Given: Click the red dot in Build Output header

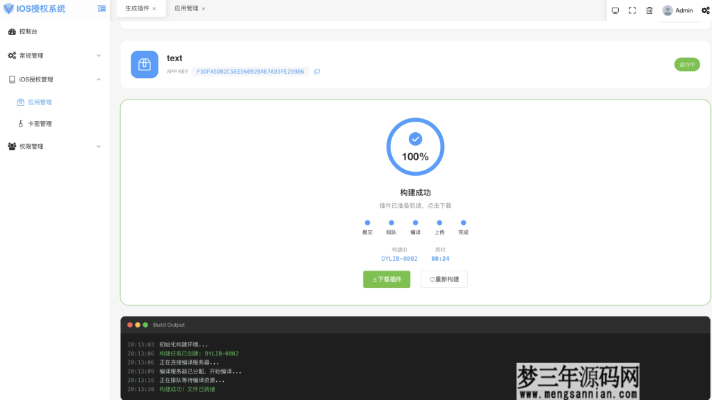Looking at the screenshot, I should coord(130,325).
